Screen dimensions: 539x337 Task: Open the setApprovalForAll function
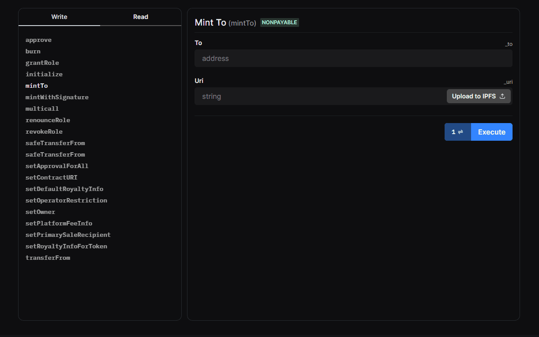(x=57, y=166)
